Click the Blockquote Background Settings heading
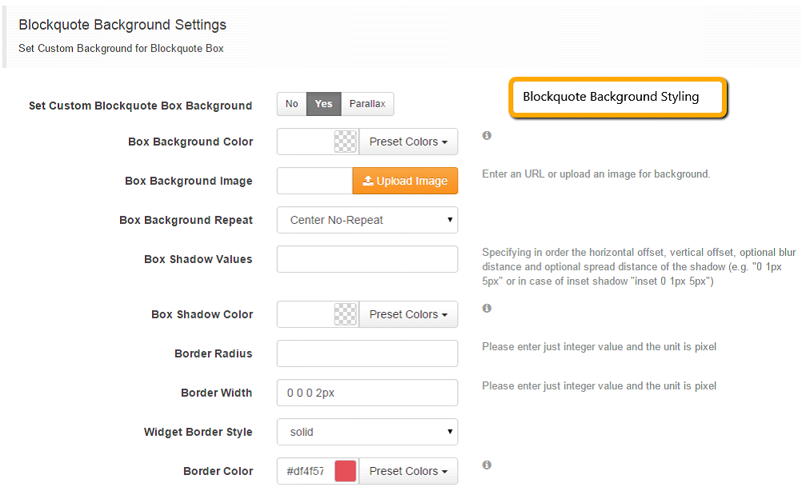This screenshot has height=499, width=806. [122, 25]
